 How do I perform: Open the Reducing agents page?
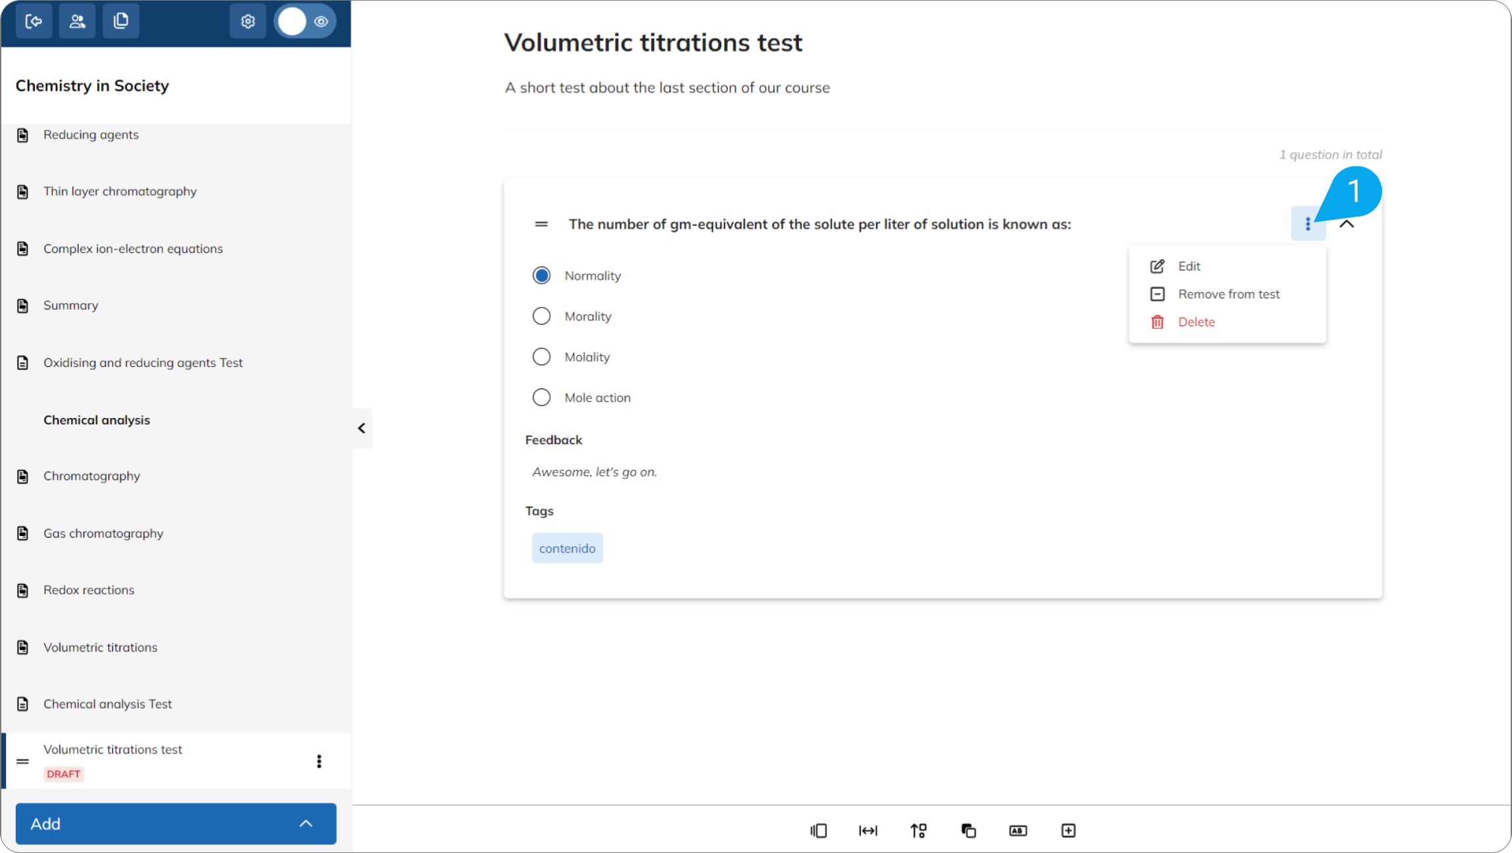pos(91,135)
